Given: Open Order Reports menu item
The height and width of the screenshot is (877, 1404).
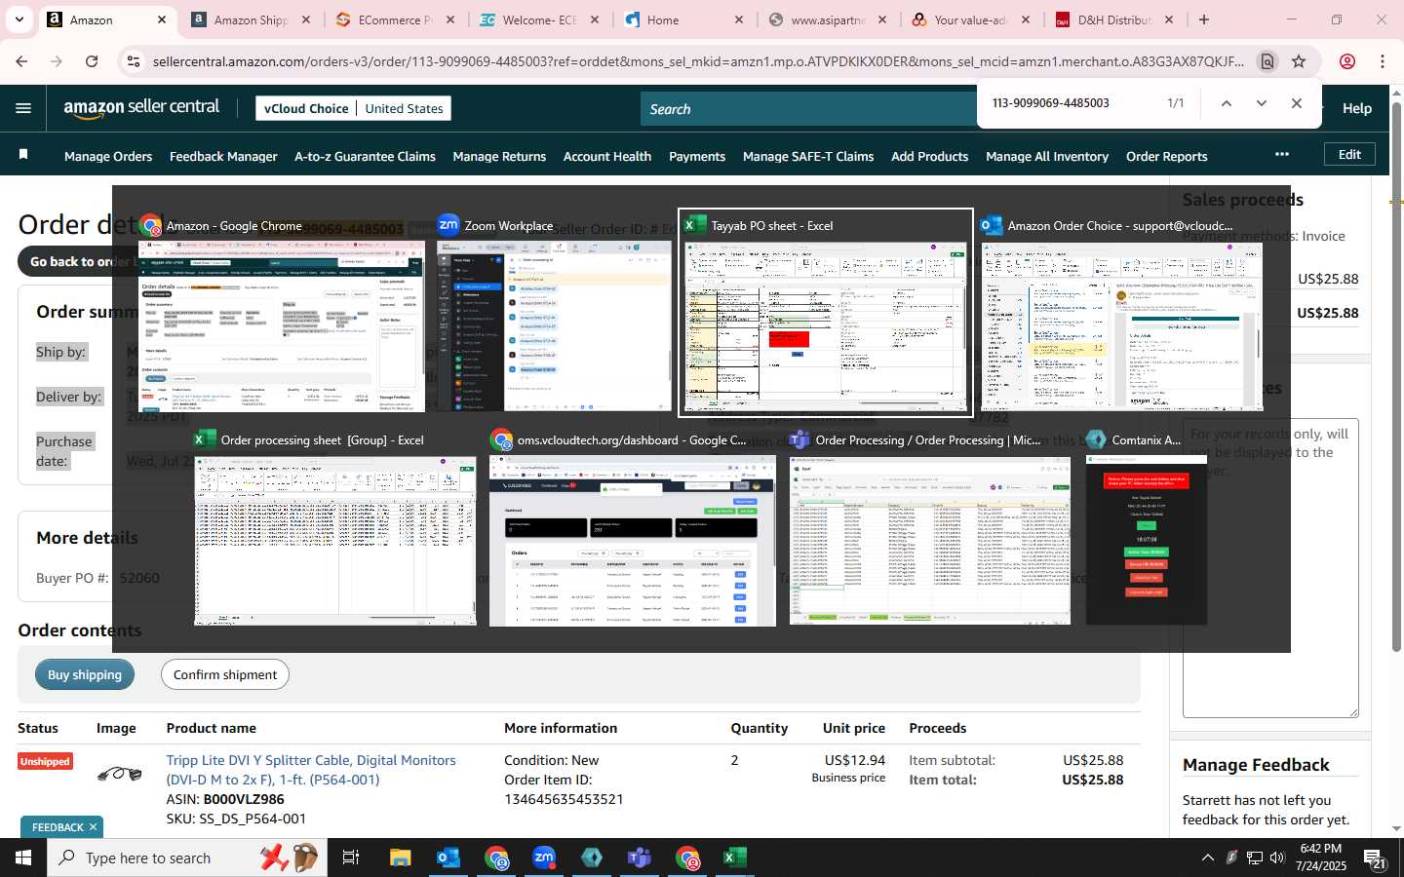Looking at the screenshot, I should point(1167,156).
